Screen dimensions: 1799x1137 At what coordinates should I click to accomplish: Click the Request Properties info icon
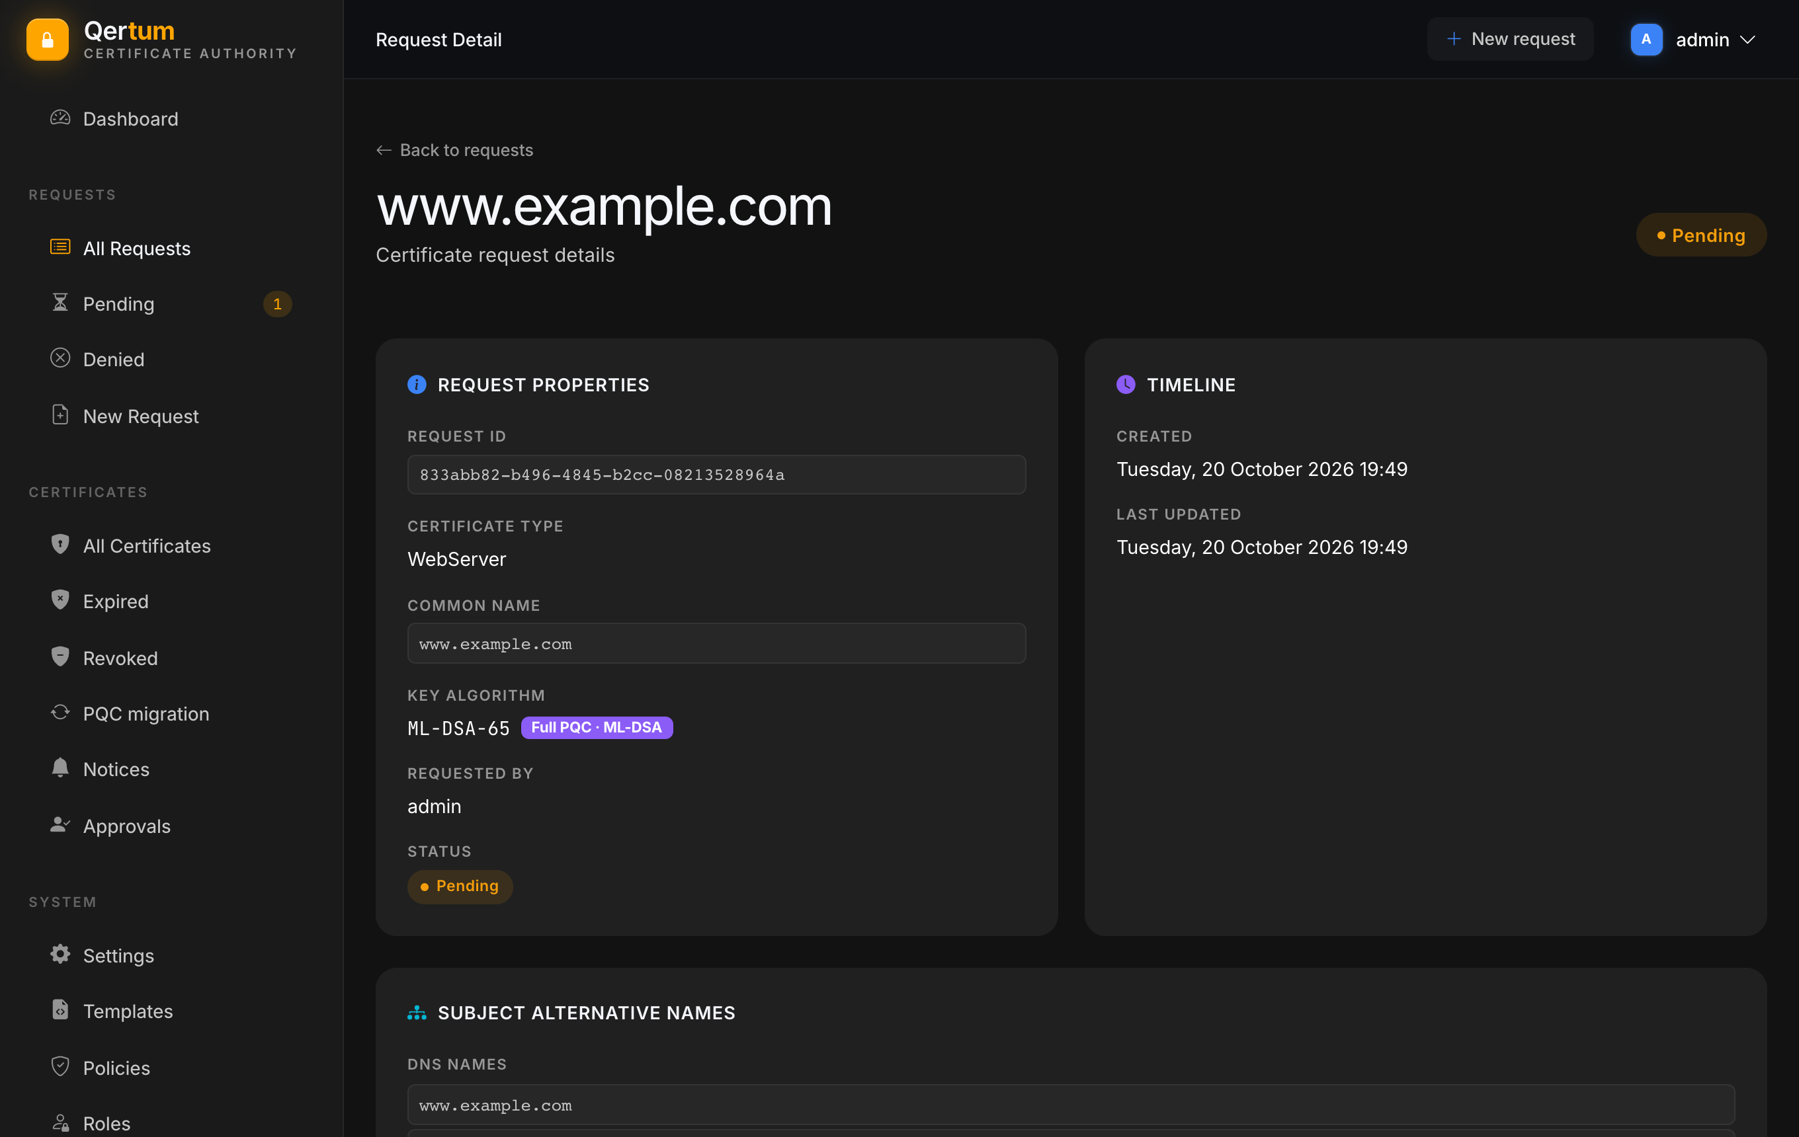[417, 385]
